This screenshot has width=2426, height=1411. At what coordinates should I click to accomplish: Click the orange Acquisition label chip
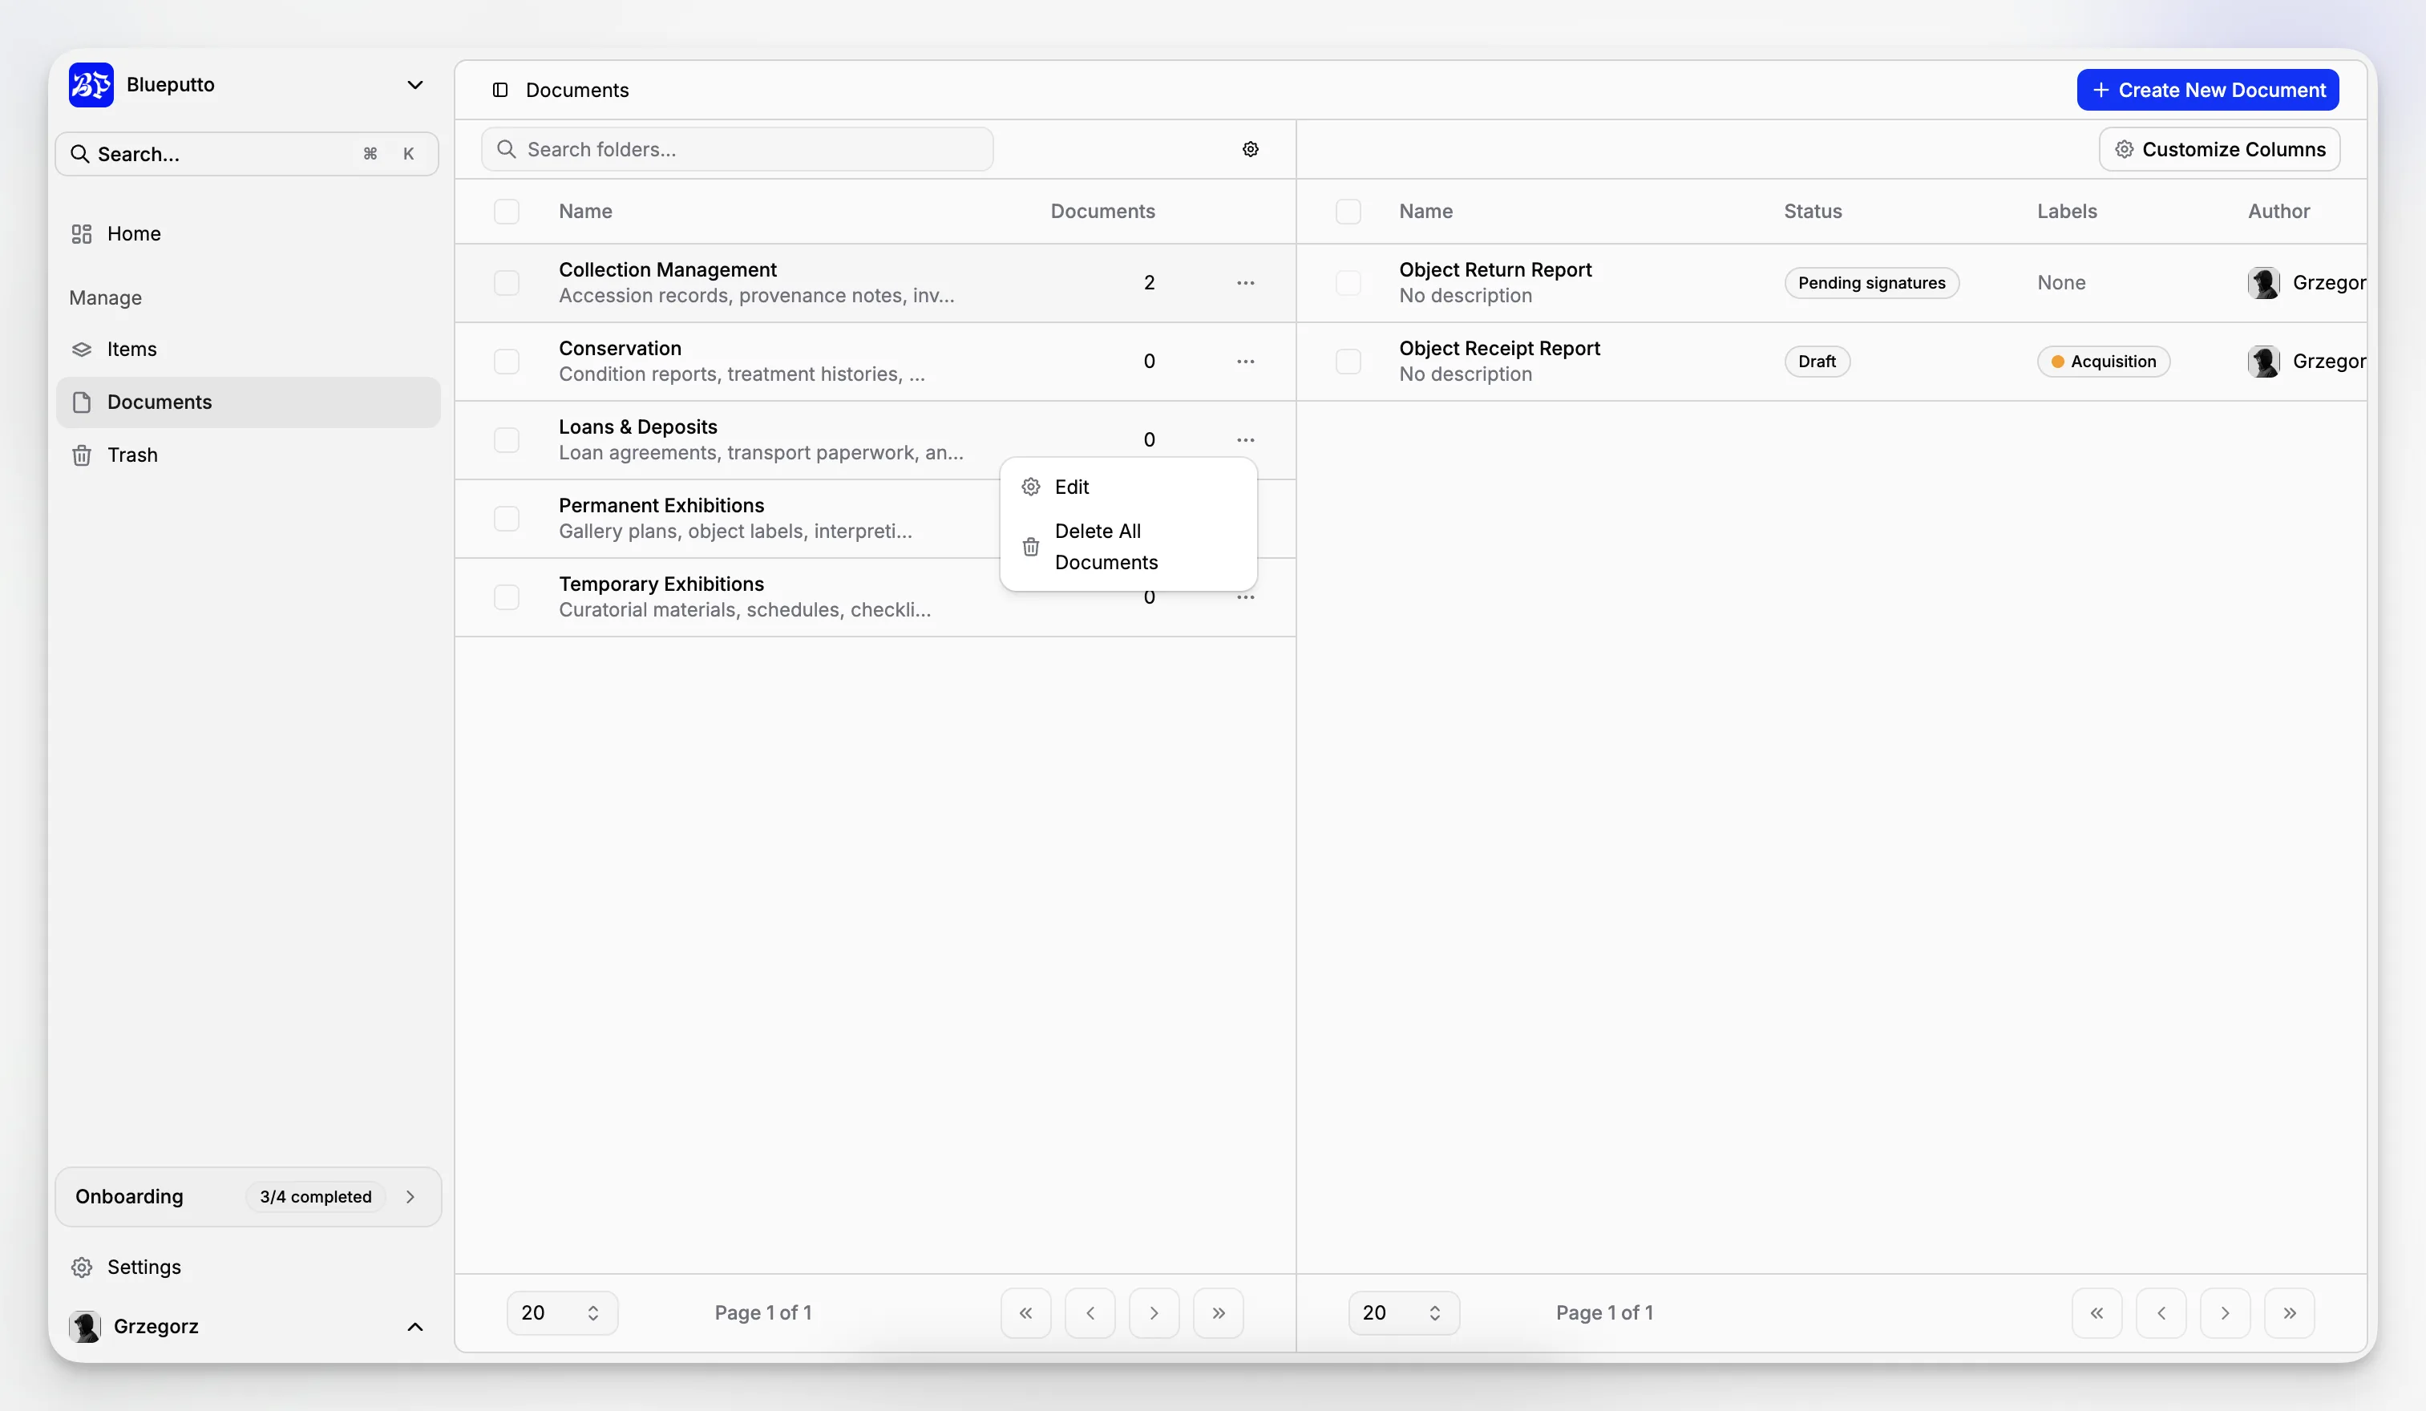(2104, 361)
